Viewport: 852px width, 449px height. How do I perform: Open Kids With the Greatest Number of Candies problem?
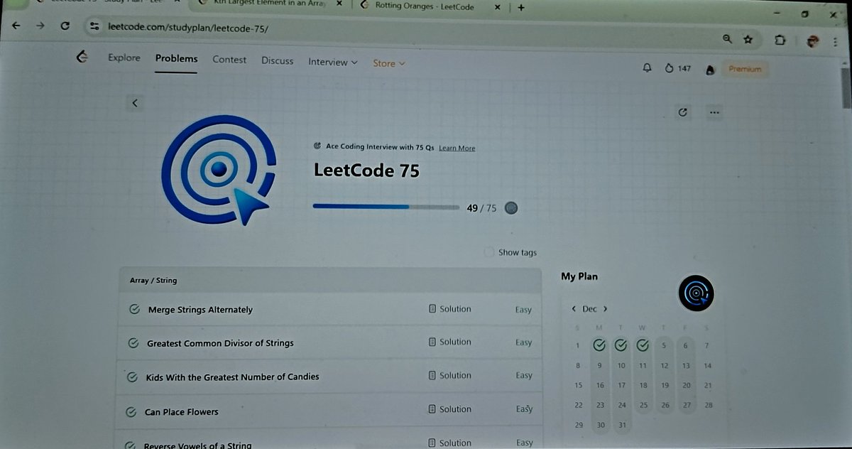(232, 377)
